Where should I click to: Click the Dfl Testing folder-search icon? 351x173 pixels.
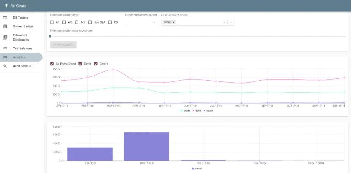pyautogui.click(x=5, y=18)
